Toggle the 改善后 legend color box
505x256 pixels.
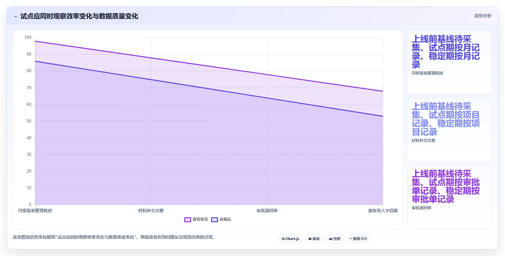214,219
